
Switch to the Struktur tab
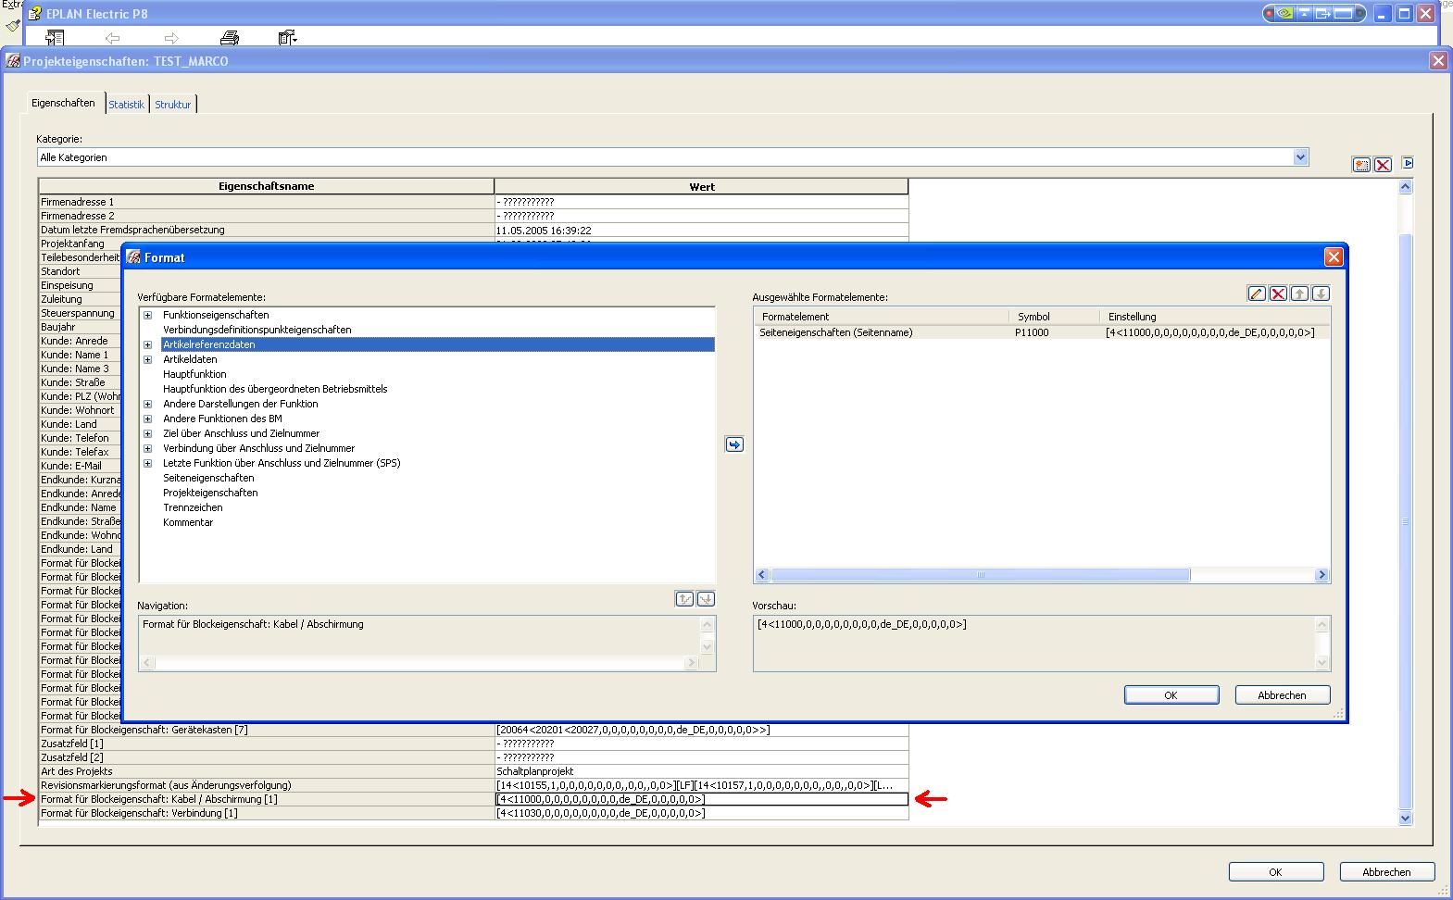172,105
